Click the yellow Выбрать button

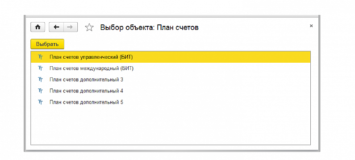[x=47, y=44]
